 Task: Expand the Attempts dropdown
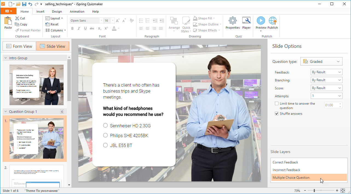[327, 96]
